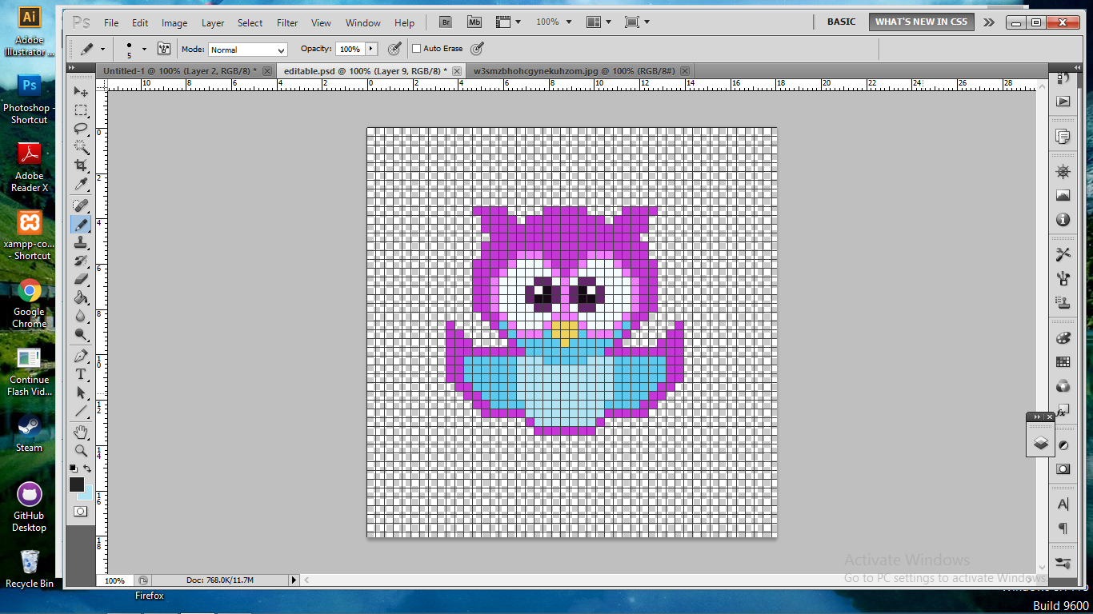The height and width of the screenshot is (614, 1093).
Task: Open the Info panel icon
Action: click(x=1063, y=219)
